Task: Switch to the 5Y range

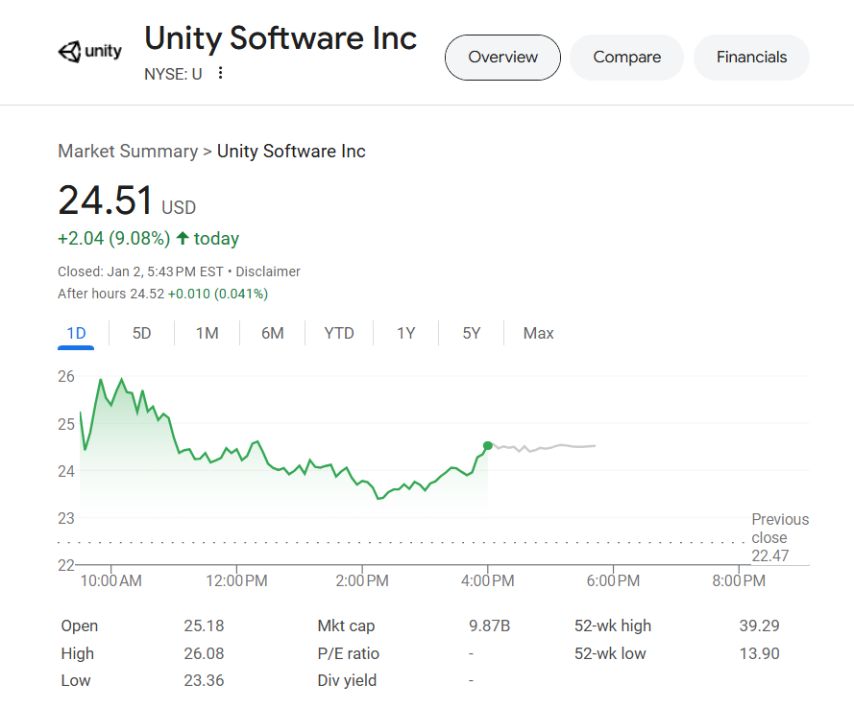Action: pyautogui.click(x=471, y=333)
